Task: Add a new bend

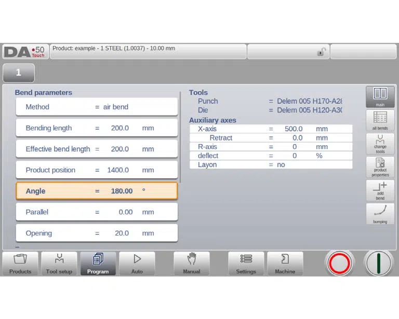Action: [x=380, y=191]
